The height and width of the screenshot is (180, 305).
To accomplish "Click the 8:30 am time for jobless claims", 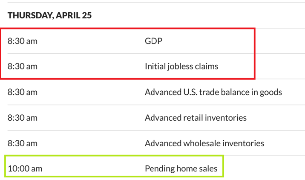I will (x=22, y=67).
